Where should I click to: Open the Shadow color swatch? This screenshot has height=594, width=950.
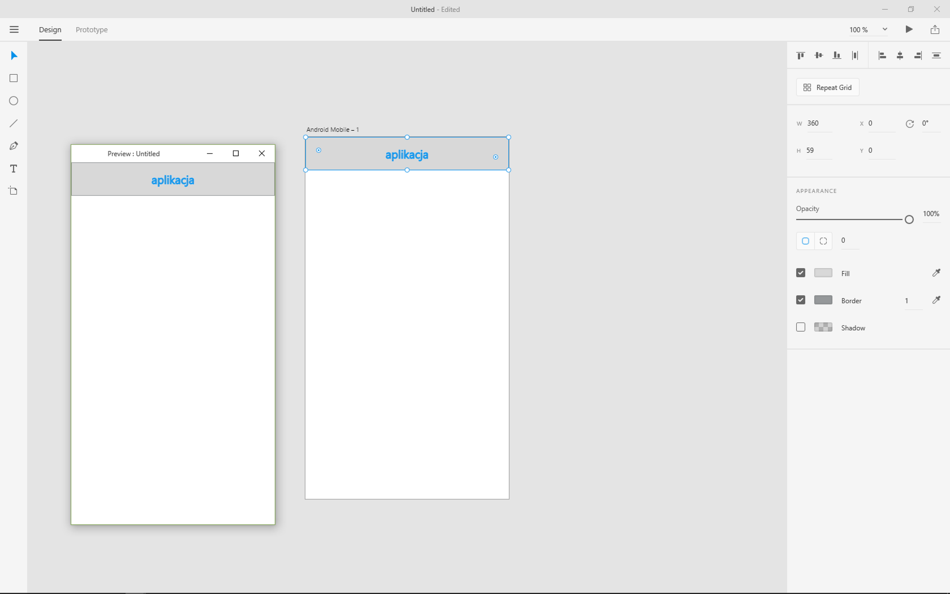point(823,327)
